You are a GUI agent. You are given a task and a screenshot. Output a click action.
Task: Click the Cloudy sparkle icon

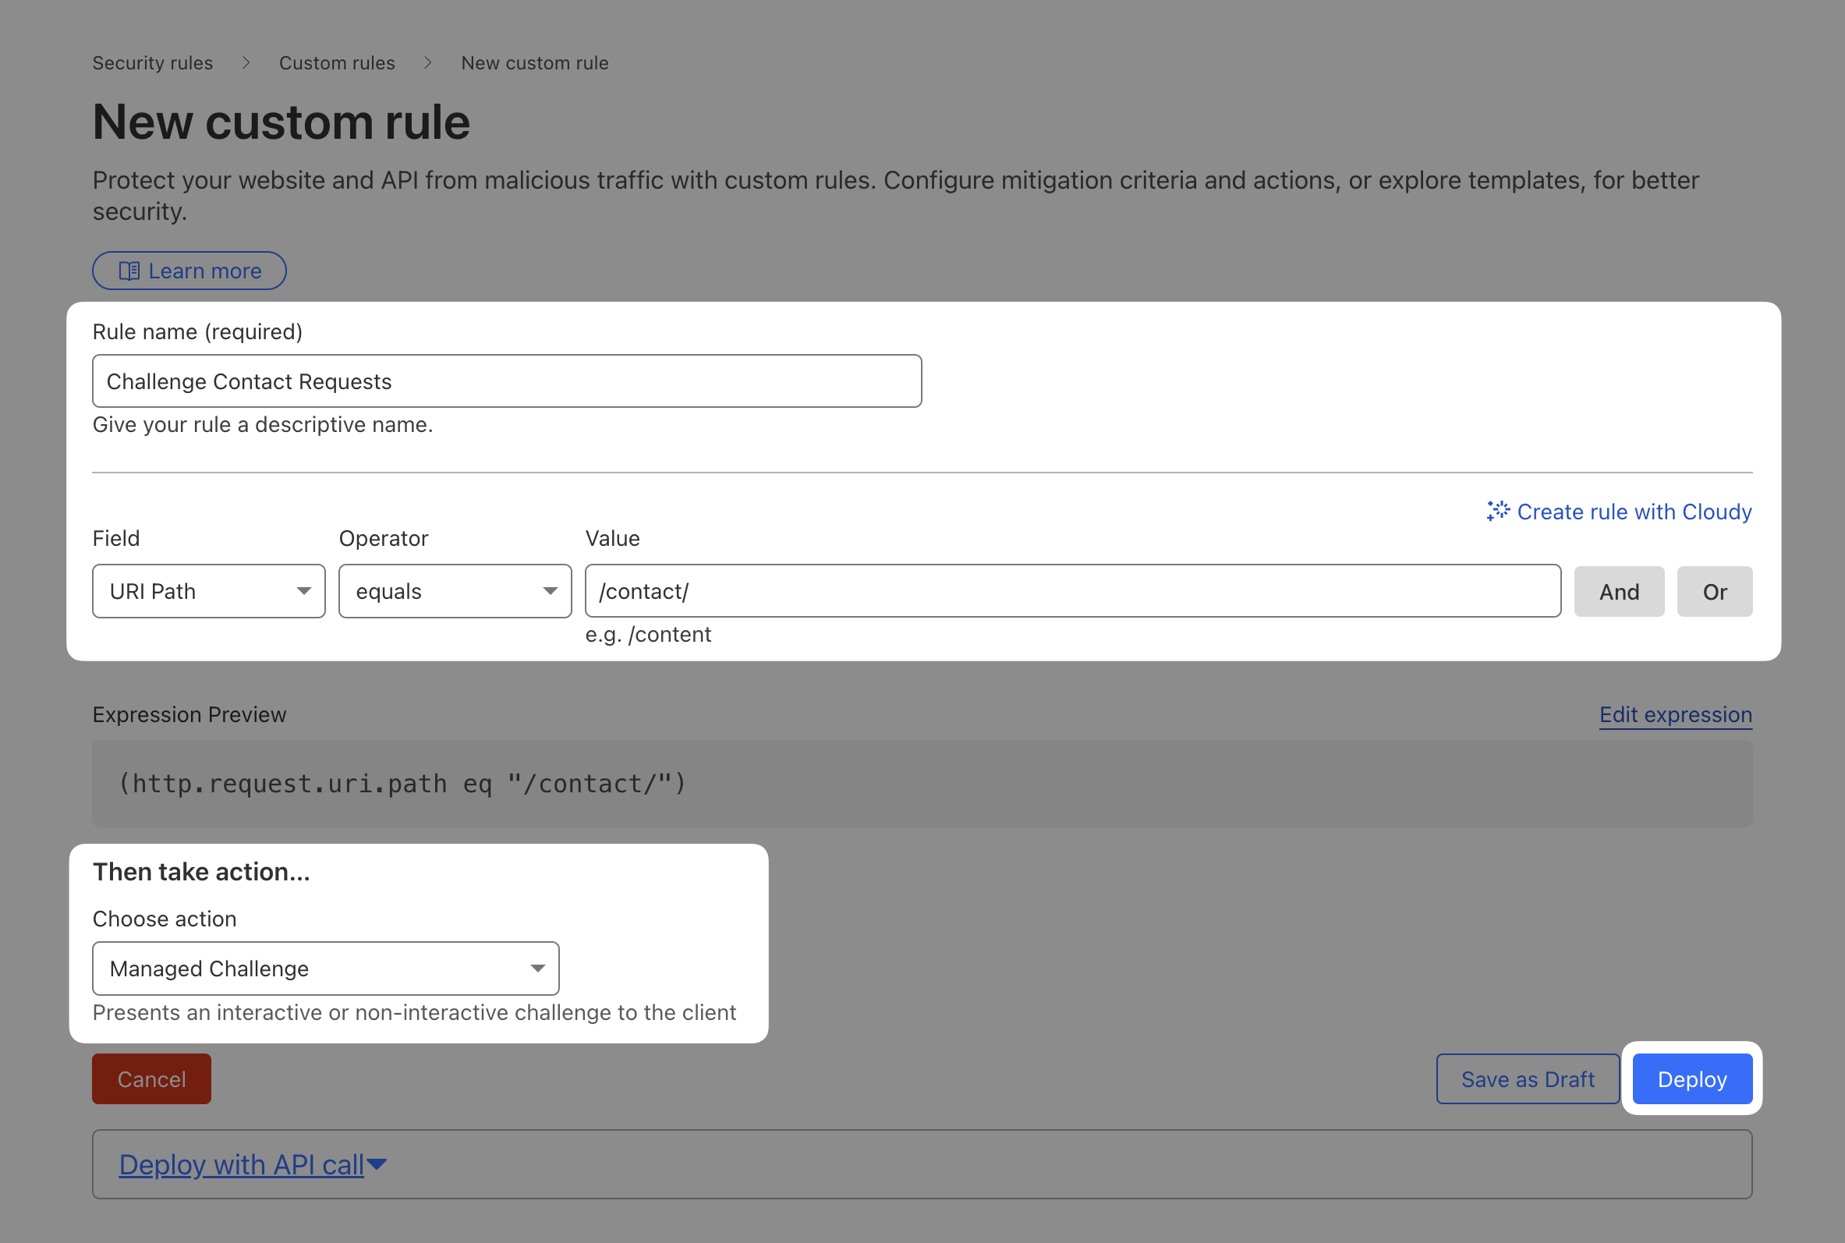1498,512
